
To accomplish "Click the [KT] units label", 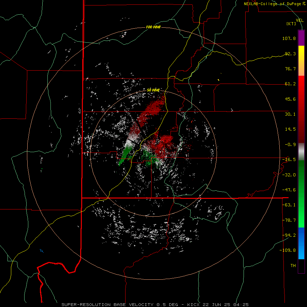I will pos(291,24).
